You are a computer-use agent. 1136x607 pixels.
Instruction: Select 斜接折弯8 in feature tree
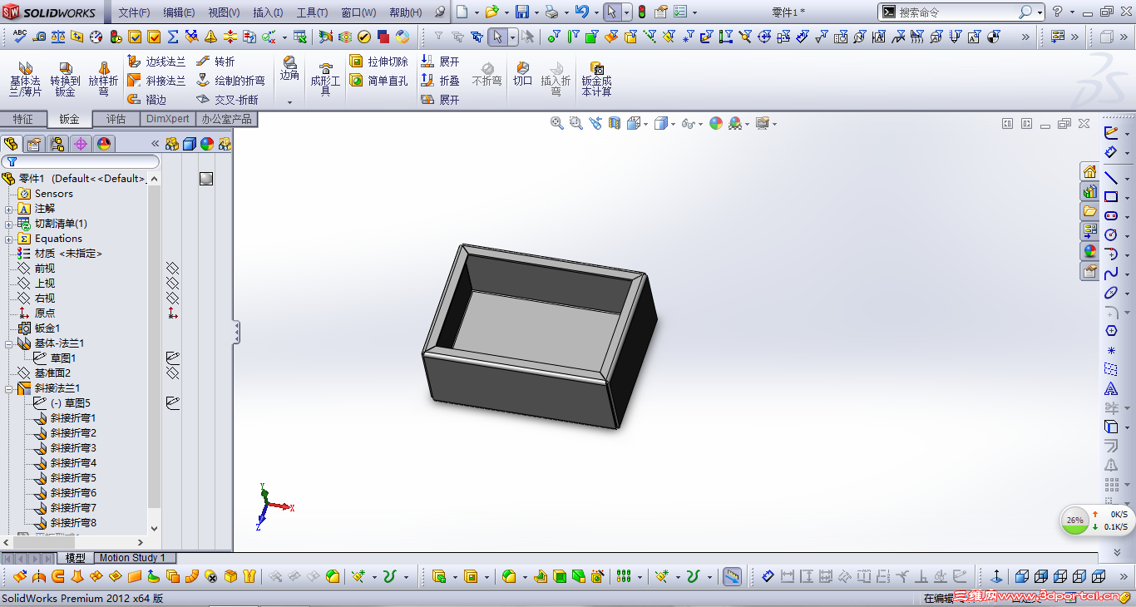pyautogui.click(x=73, y=523)
